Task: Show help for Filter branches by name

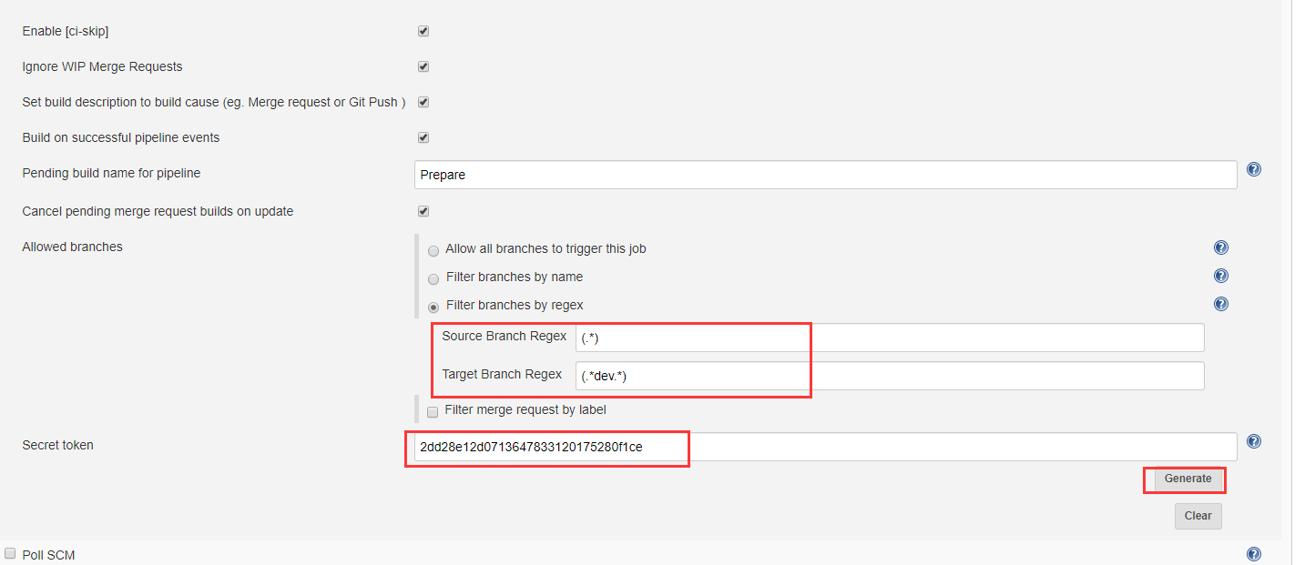Action: tap(1221, 276)
